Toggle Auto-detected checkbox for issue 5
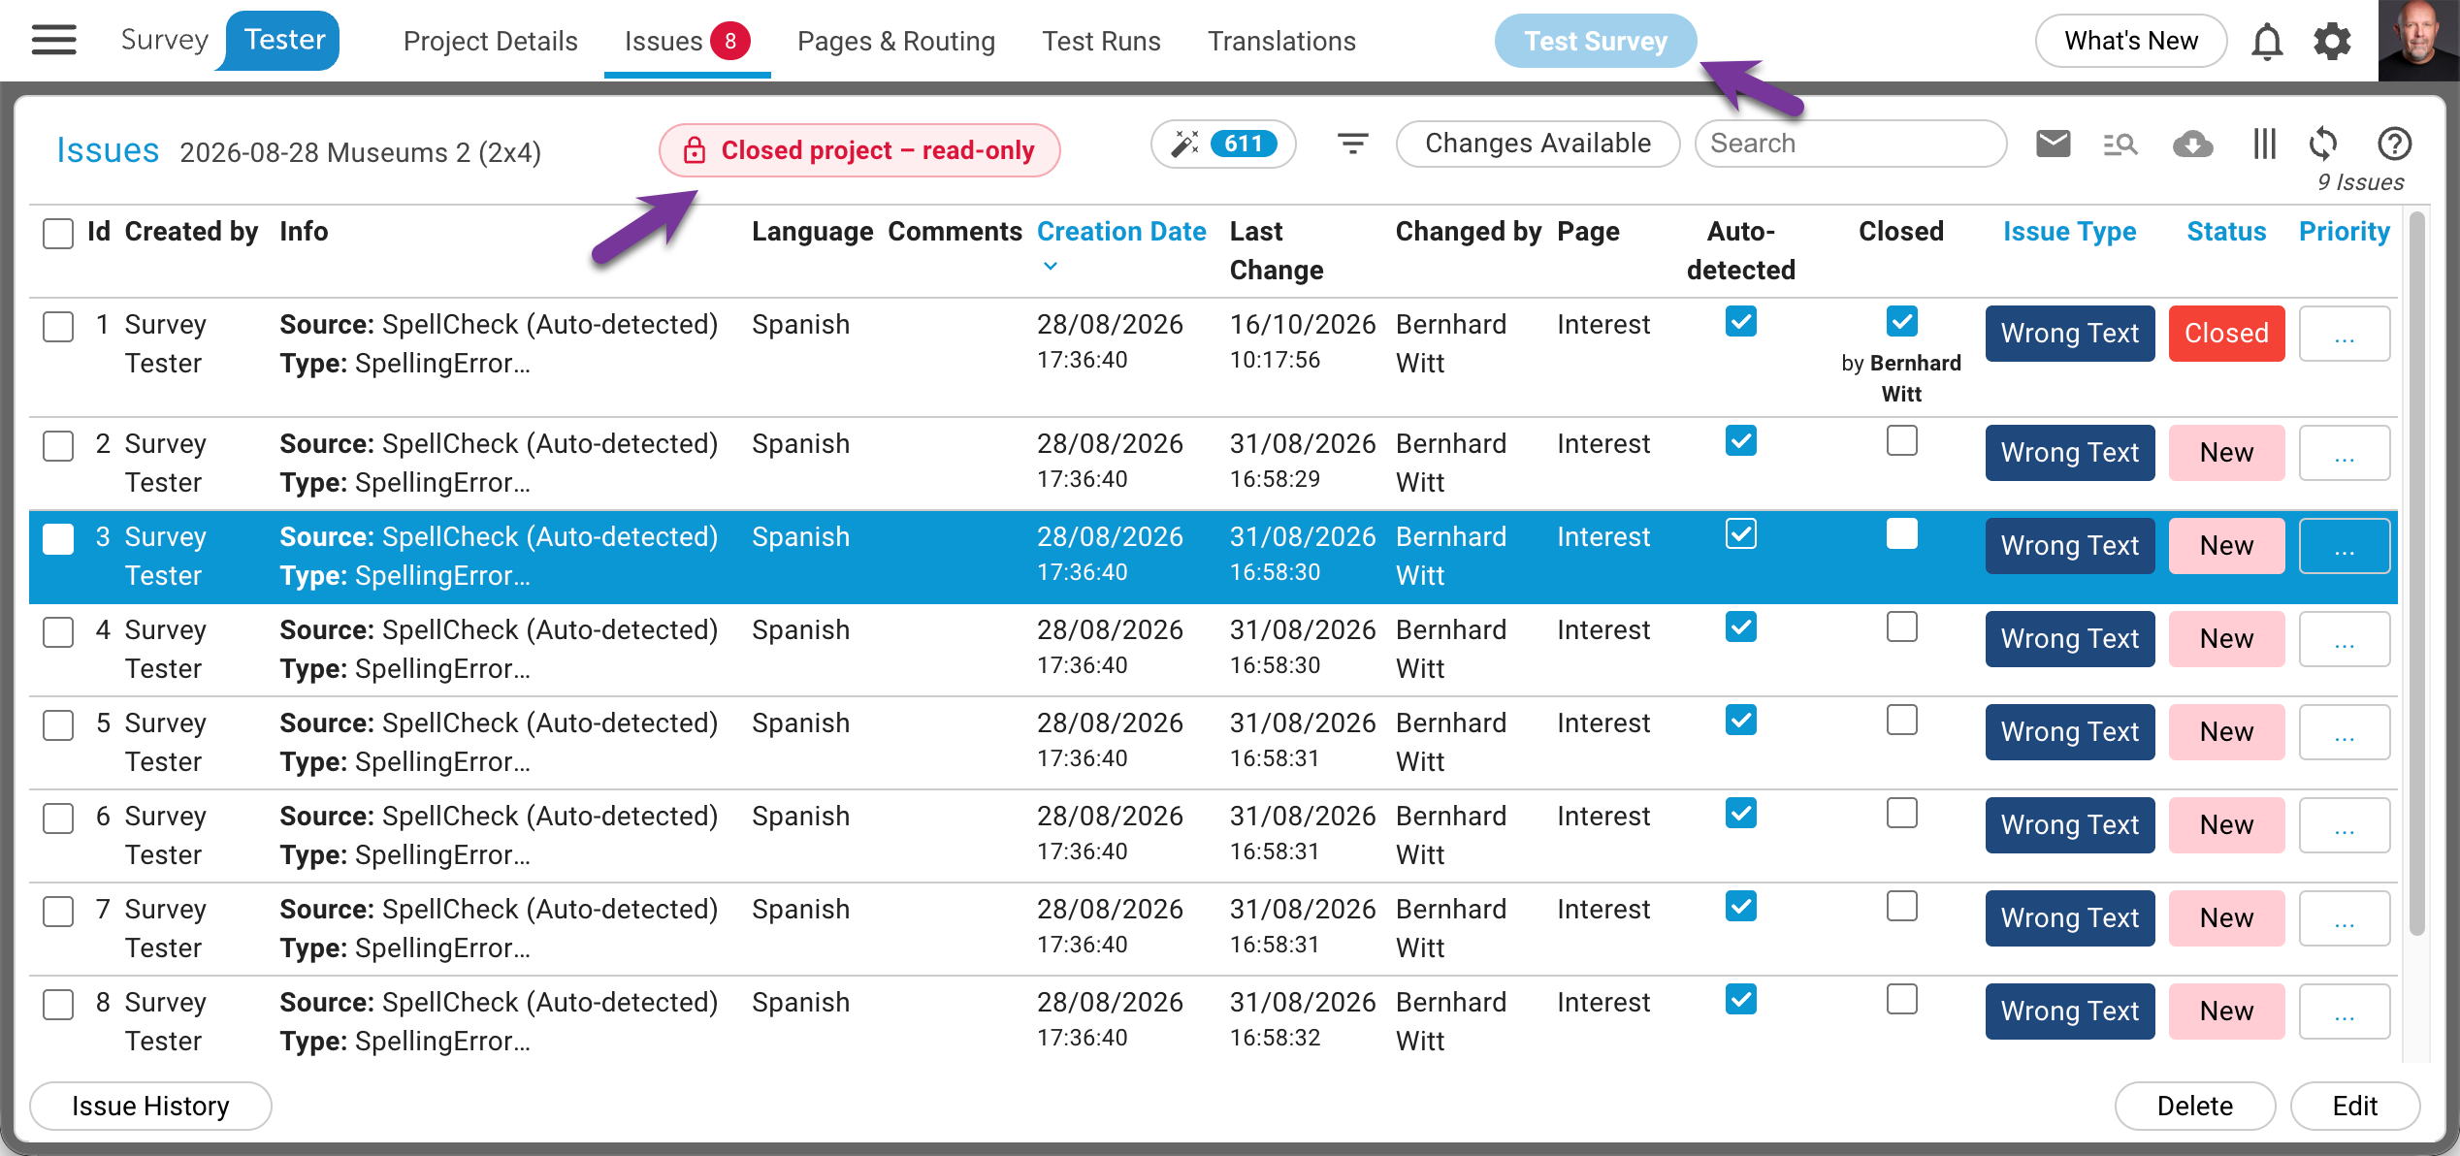 [x=1741, y=721]
